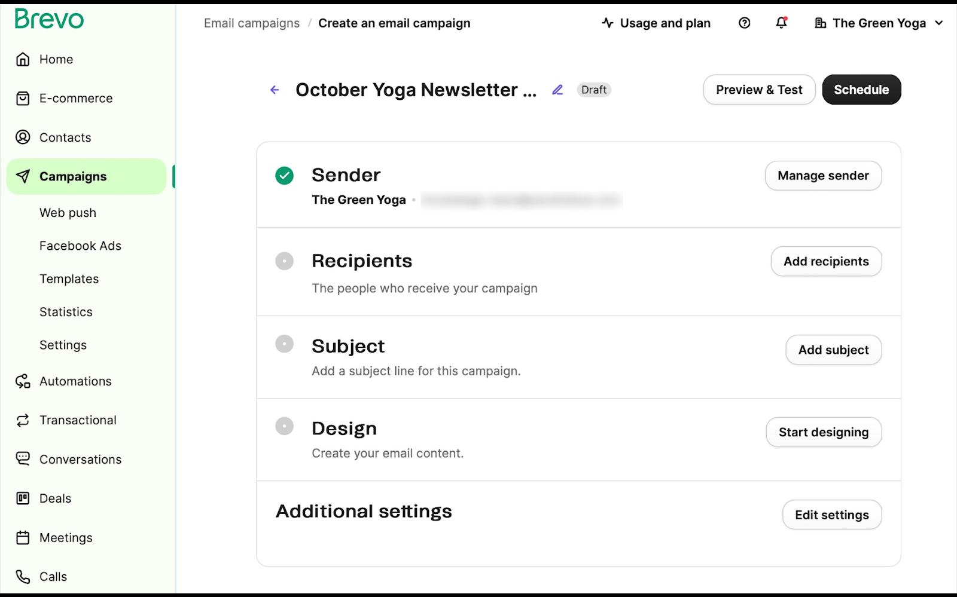Screen dimensions: 957x597
Task: Open Usage and plan
Action: coord(656,23)
